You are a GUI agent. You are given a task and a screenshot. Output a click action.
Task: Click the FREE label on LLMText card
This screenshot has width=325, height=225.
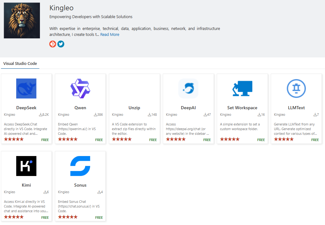click(315, 140)
